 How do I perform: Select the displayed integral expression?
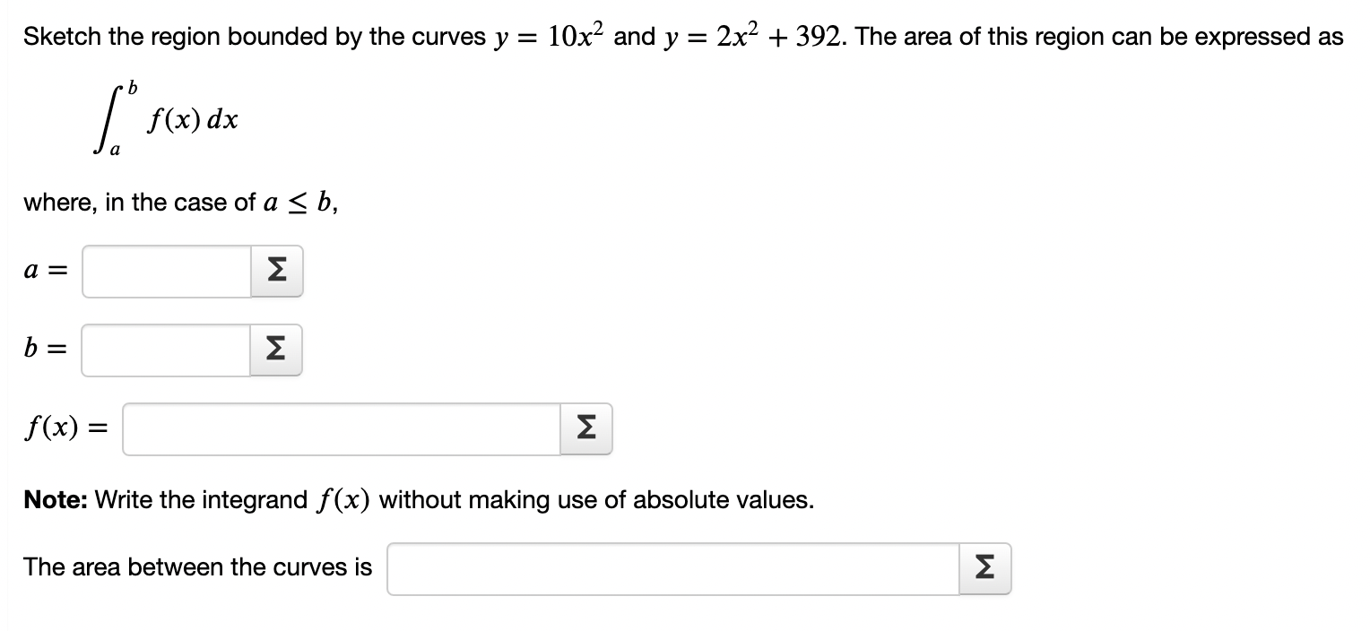tap(161, 119)
